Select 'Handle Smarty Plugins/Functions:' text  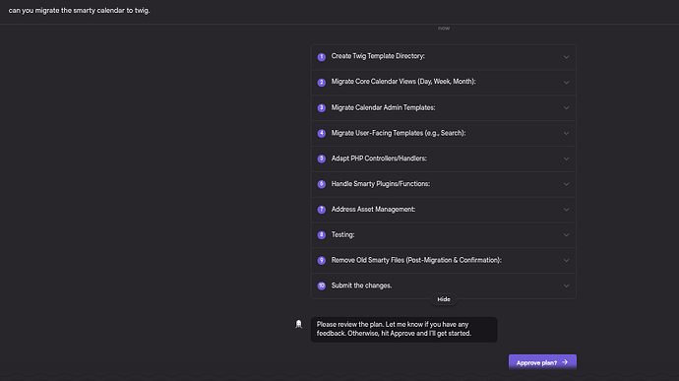pyautogui.click(x=381, y=184)
